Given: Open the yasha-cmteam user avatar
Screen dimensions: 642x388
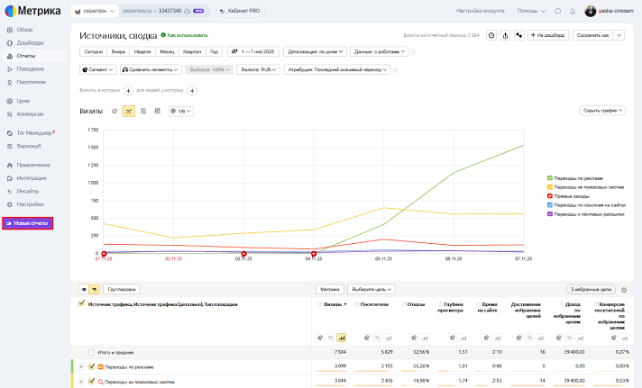Looking at the screenshot, I should pos(590,11).
